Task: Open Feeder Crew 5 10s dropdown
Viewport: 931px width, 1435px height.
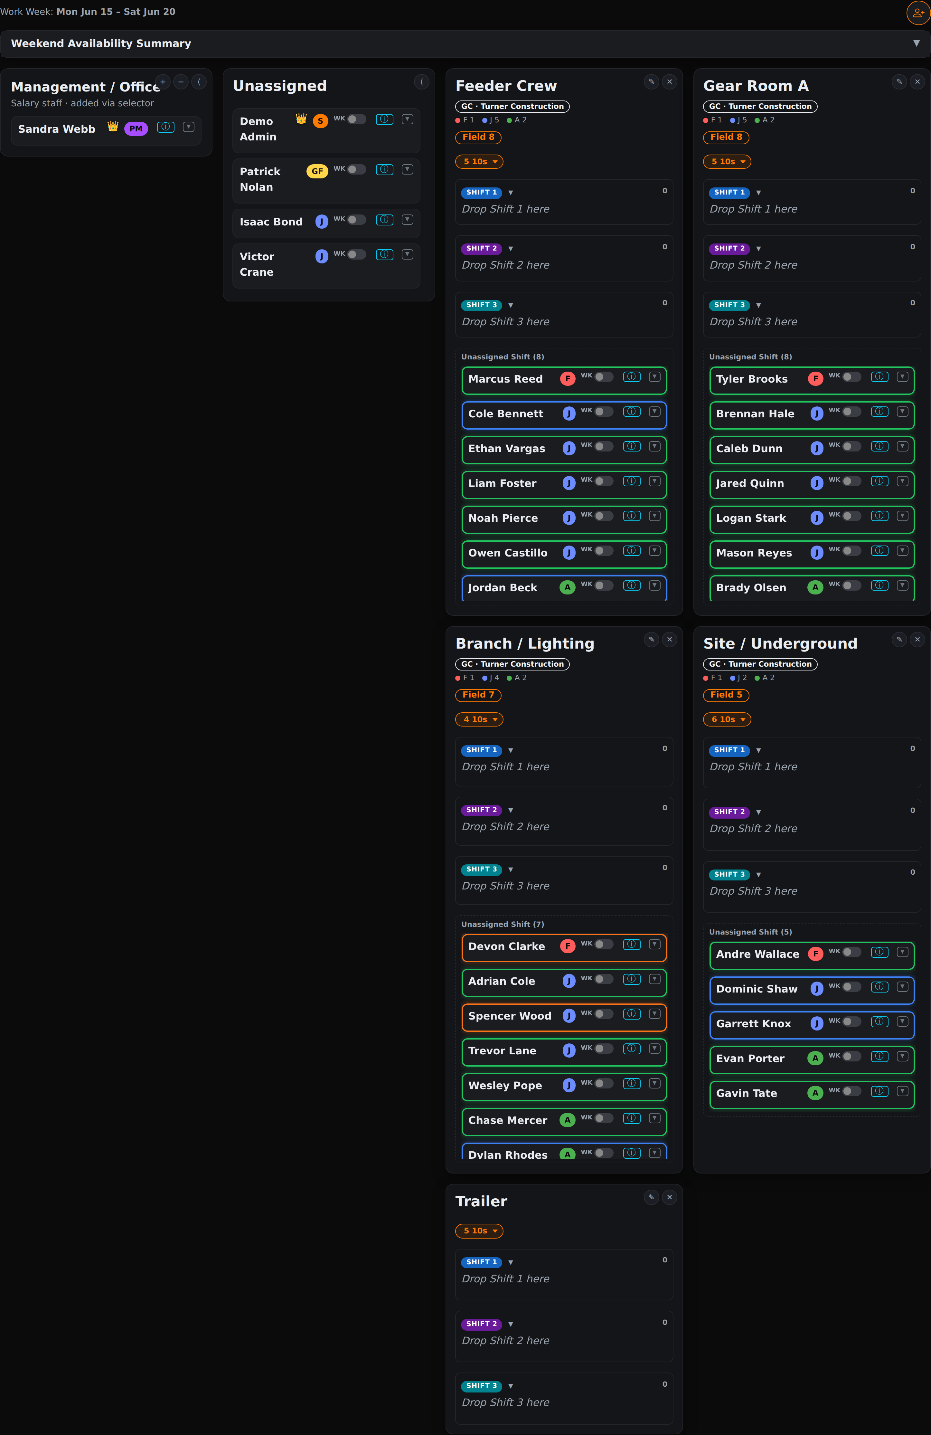Action: click(x=479, y=162)
